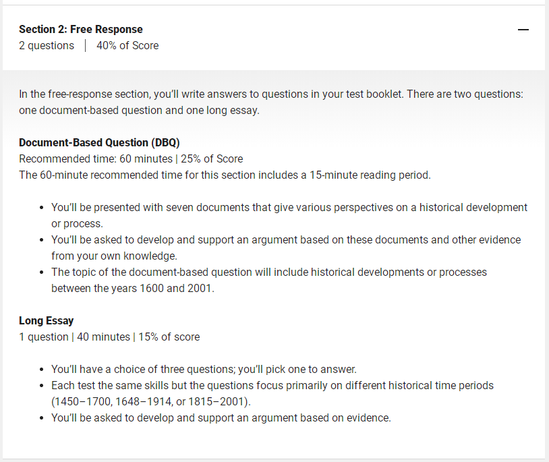
Task: Click the bullet about other evidence knowledge
Action: coord(286,248)
